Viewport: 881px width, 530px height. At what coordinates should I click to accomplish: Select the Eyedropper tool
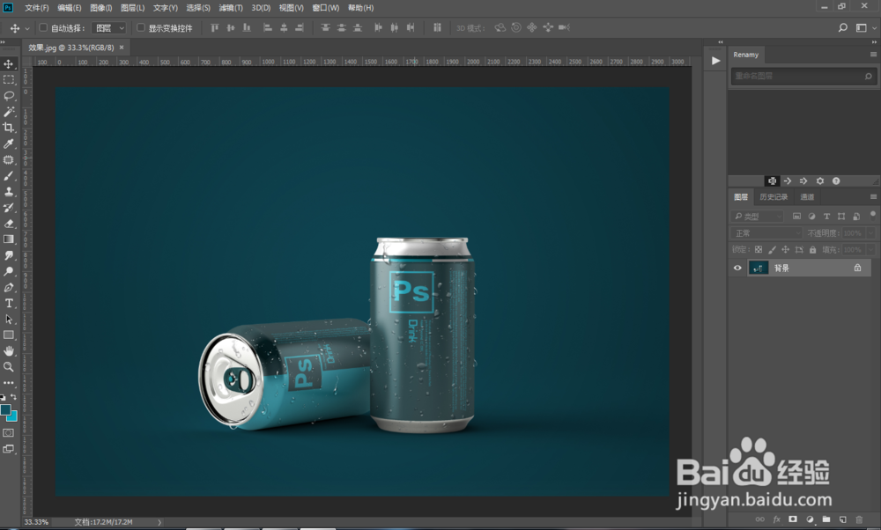click(x=9, y=144)
